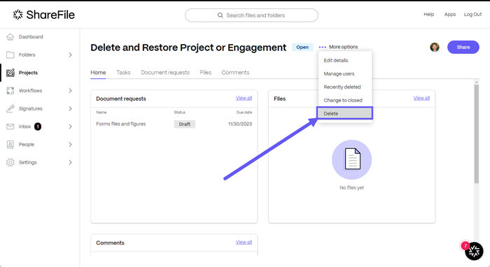
Task: Click the scrollbar up arrow
Action: pyautogui.click(x=476, y=82)
